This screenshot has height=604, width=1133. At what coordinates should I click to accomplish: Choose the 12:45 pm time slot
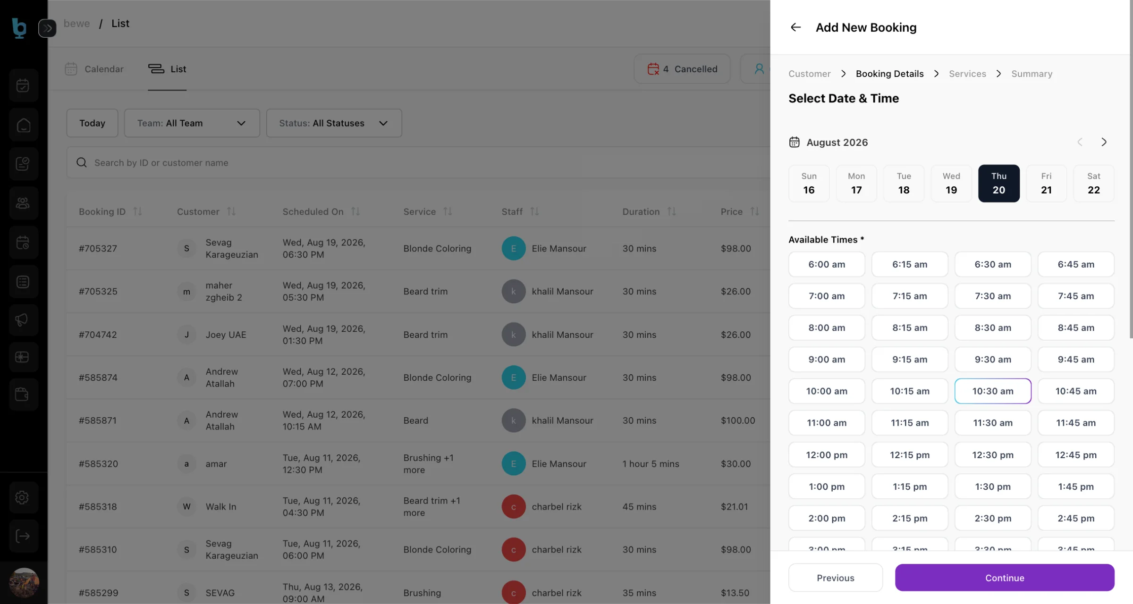point(1076,454)
